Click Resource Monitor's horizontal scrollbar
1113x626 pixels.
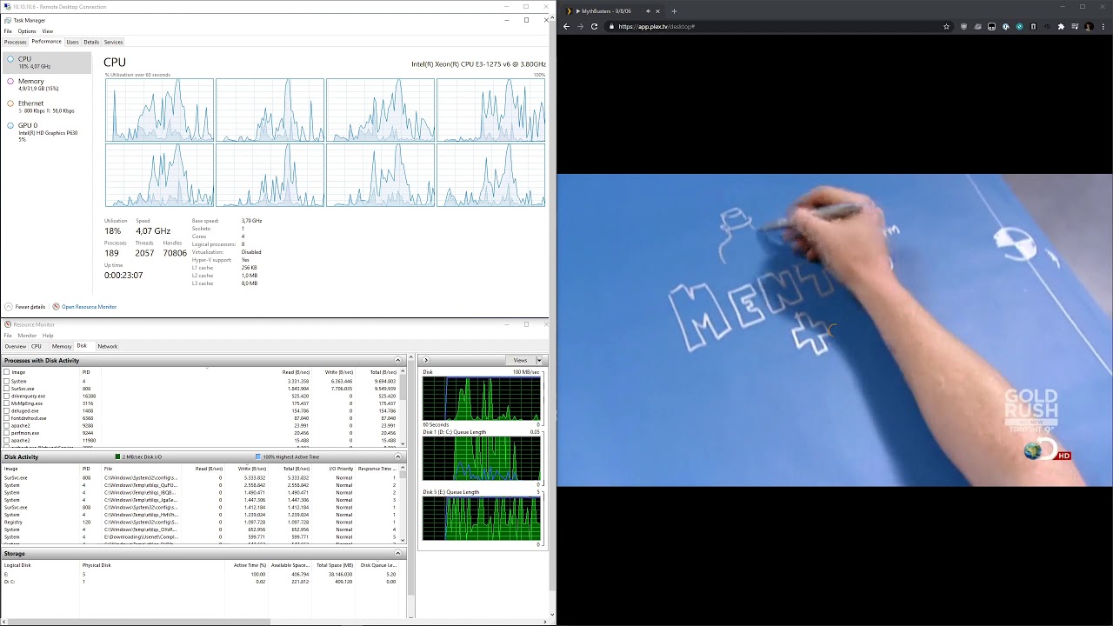tap(137, 622)
